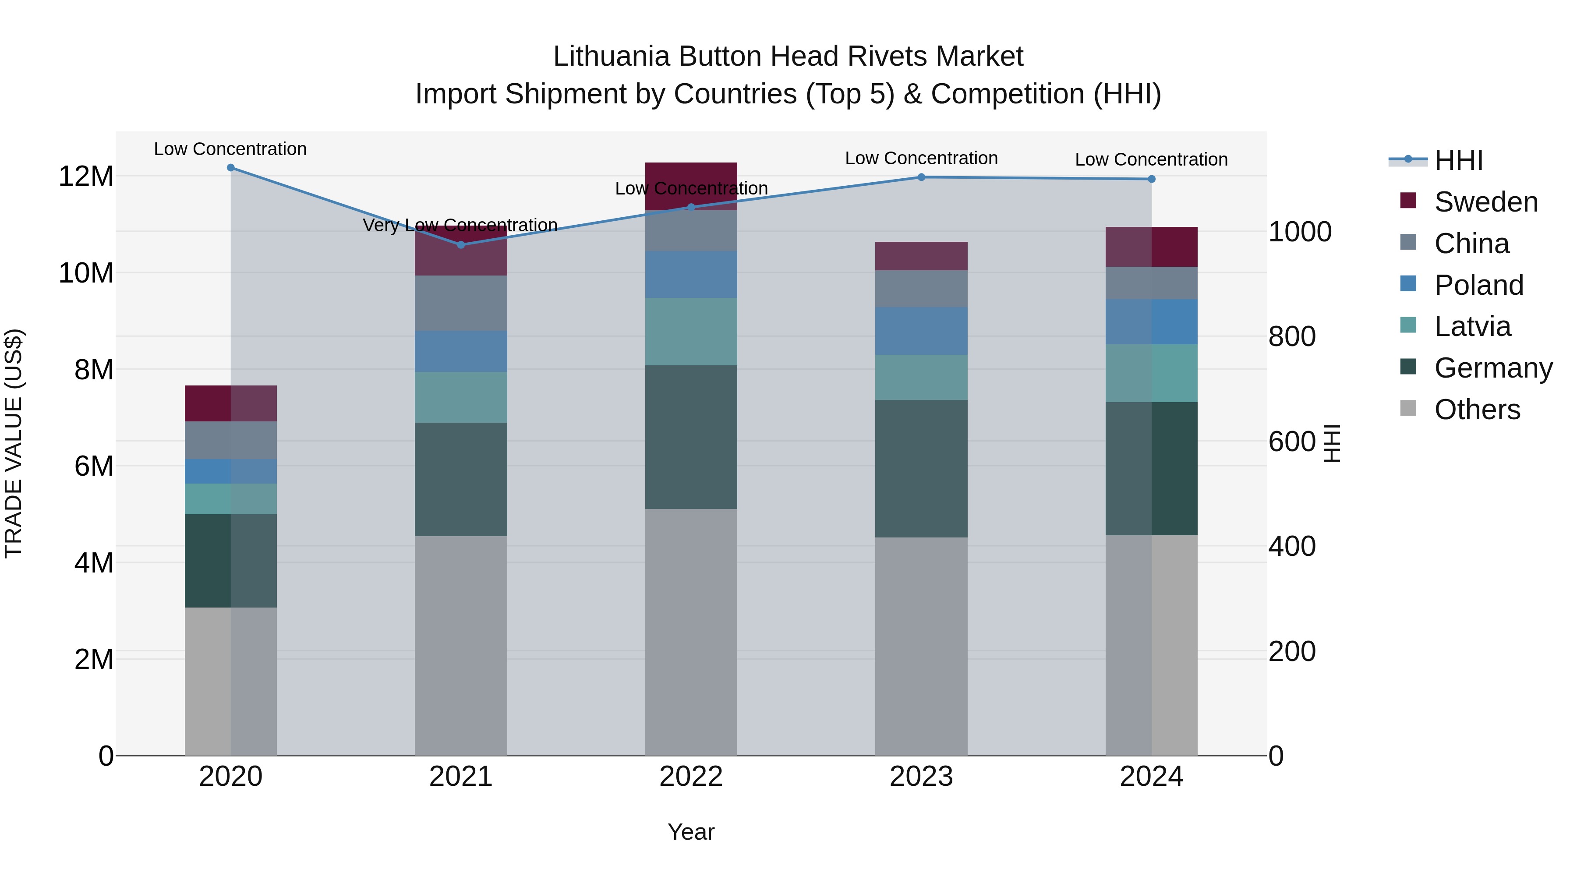
Task: Select the 2023 Poland bar segment
Action: (921, 331)
